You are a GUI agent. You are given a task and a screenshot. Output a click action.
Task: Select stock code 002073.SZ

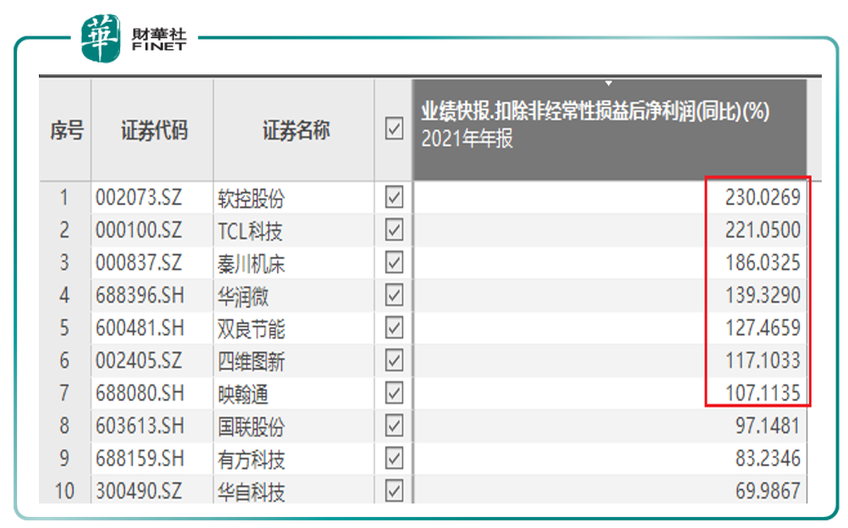[139, 197]
